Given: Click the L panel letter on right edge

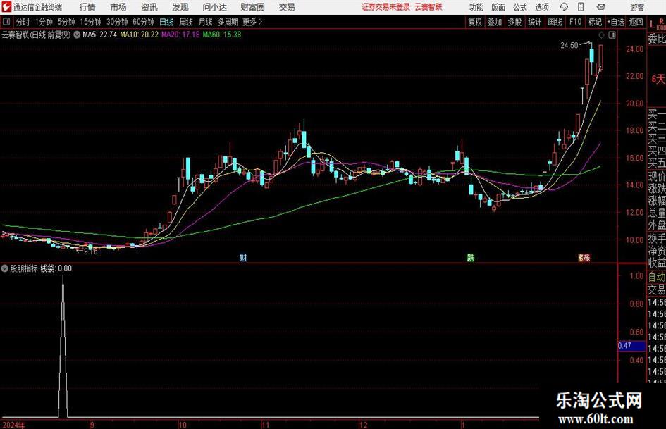Looking at the screenshot, I should coord(652,25).
